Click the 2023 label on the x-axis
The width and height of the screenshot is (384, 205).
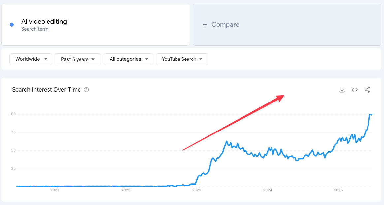coord(197,190)
